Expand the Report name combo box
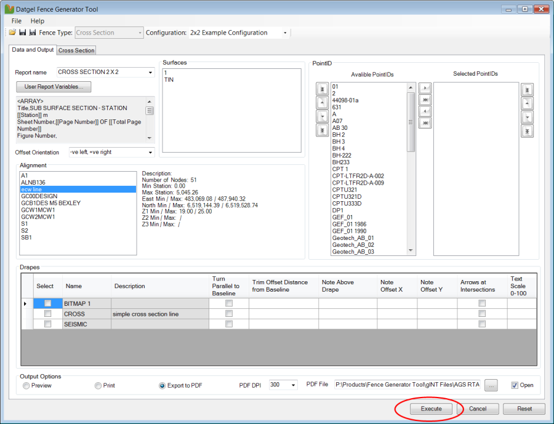Image resolution: width=554 pixels, height=424 pixels. [x=150, y=73]
